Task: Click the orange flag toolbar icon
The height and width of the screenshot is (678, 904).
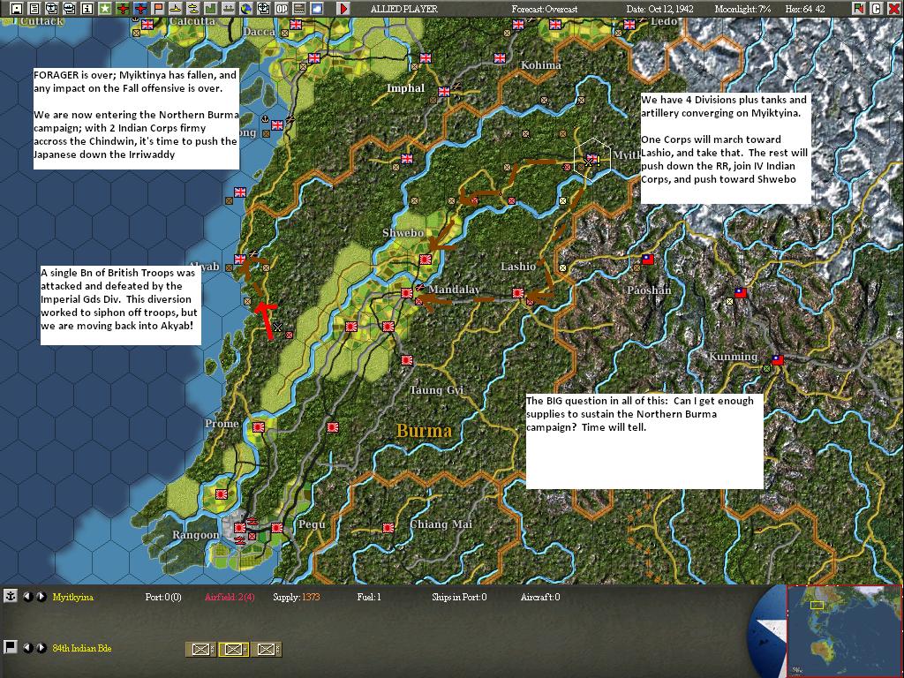Action: click(x=157, y=8)
